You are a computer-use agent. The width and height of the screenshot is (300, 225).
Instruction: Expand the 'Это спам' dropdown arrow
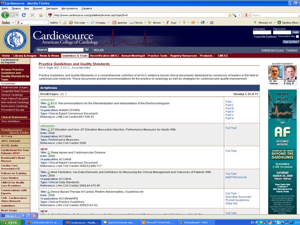pyautogui.click(x=88, y=22)
